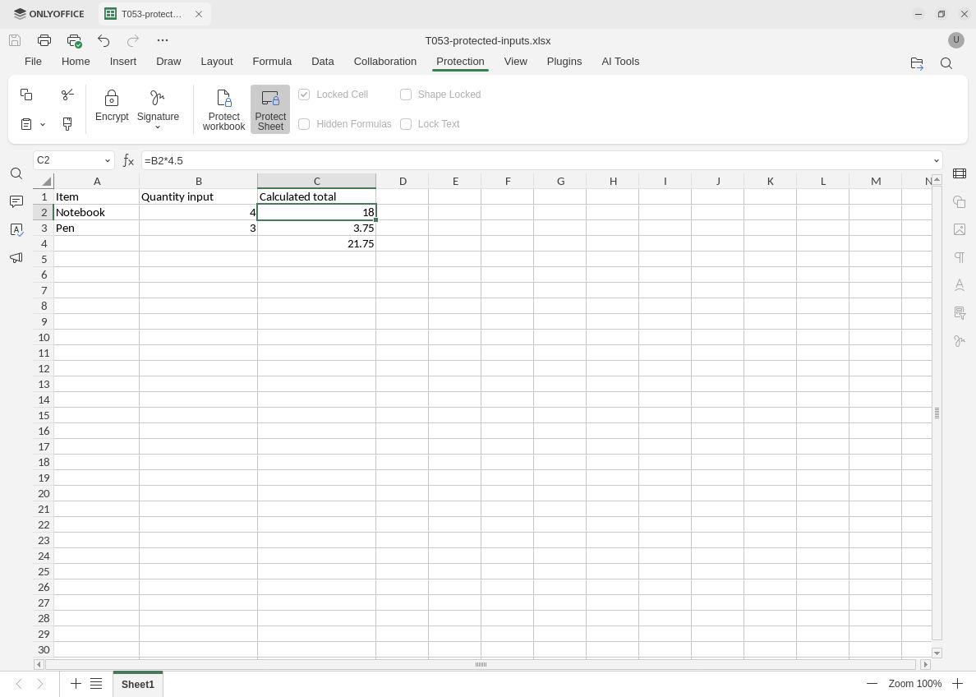Viewport: 976px width, 697px height.
Task: Open the Spell checking sidebar icon
Action: (16, 229)
